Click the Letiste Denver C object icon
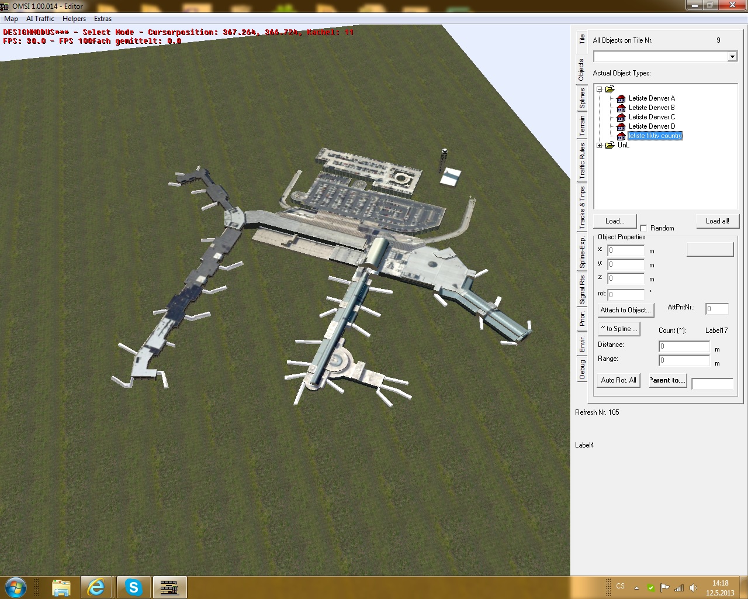This screenshot has width=748, height=599. (x=621, y=117)
